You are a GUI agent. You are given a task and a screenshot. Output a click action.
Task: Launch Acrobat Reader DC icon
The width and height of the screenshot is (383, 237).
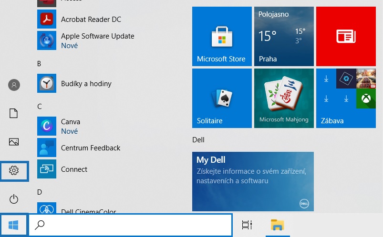47,19
